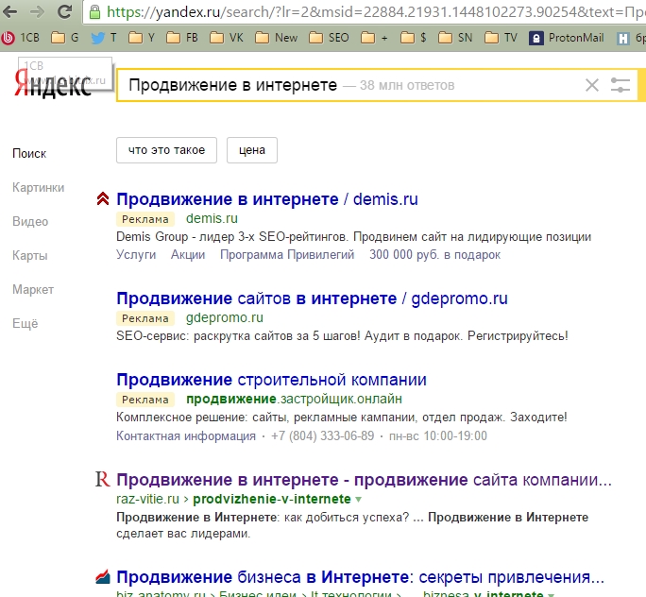The width and height of the screenshot is (646, 597).
Task: Click the '38 млн ответов' result count
Action: [407, 85]
